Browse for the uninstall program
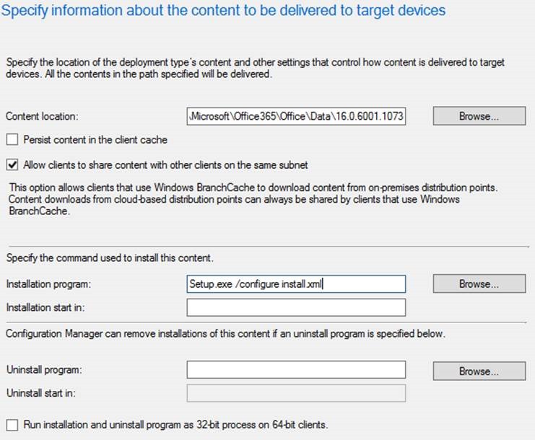 click(479, 371)
